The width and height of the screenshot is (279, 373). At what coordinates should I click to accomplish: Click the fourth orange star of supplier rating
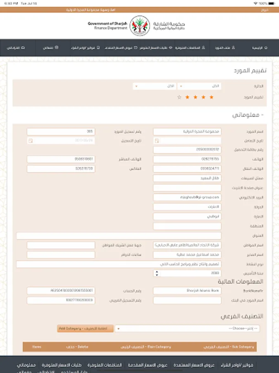[x=187, y=97]
